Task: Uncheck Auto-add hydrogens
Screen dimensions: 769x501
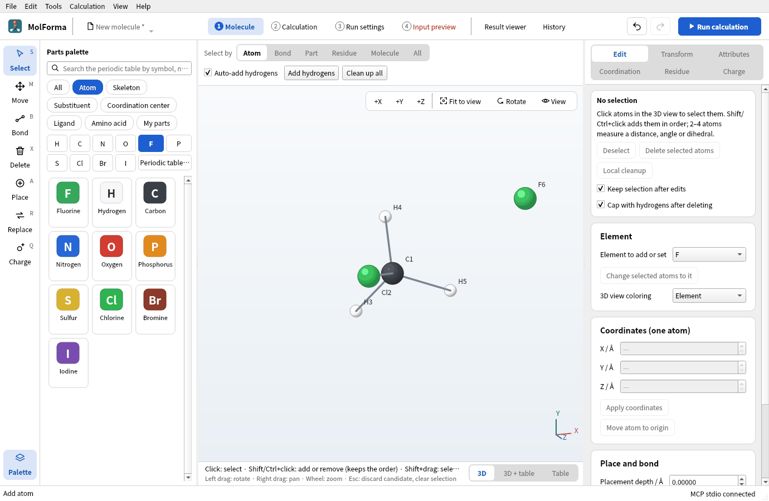Action: 208,73
